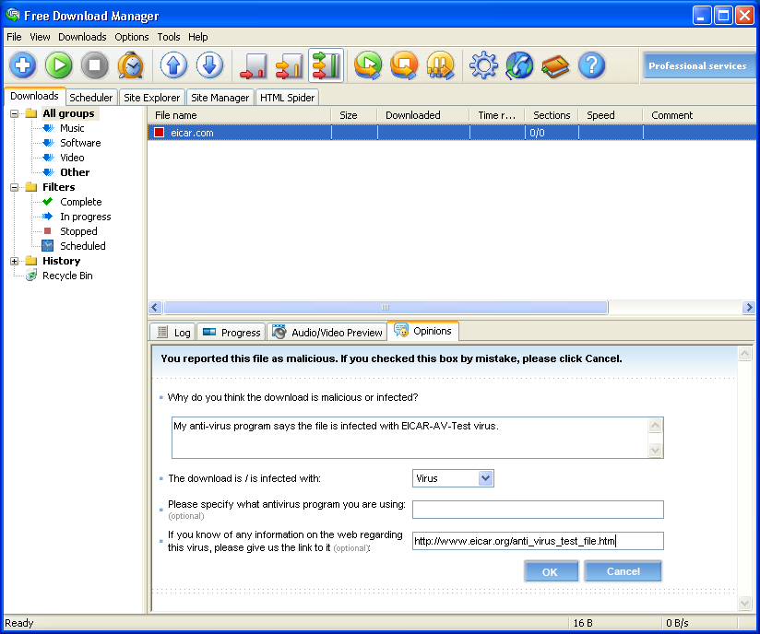Open the Options menu
The image size is (760, 634).
(132, 37)
